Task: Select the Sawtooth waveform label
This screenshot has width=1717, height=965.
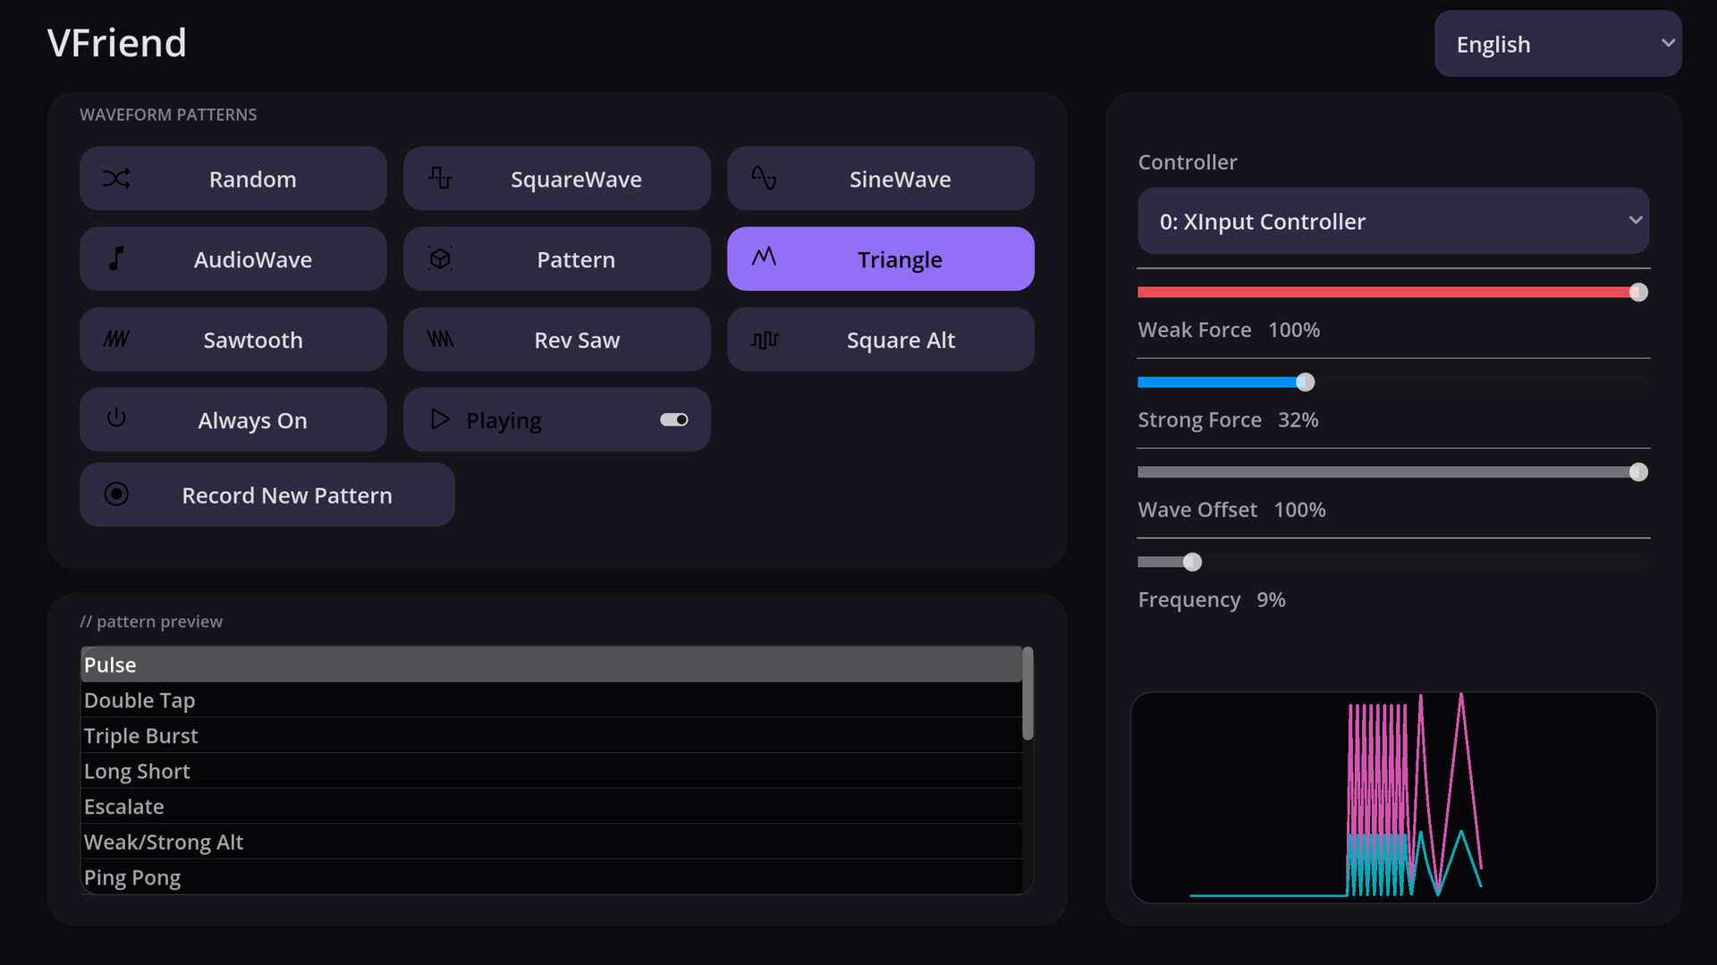Action: [x=253, y=340]
